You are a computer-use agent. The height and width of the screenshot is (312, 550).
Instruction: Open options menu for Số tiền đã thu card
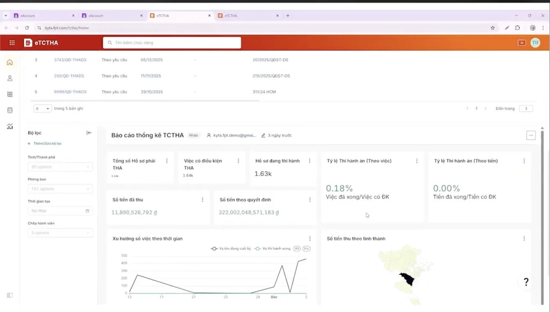pos(202,200)
